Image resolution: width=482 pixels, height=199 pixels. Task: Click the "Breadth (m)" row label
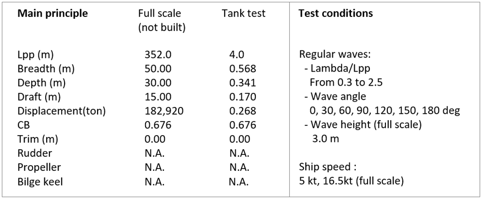[x=46, y=68]
